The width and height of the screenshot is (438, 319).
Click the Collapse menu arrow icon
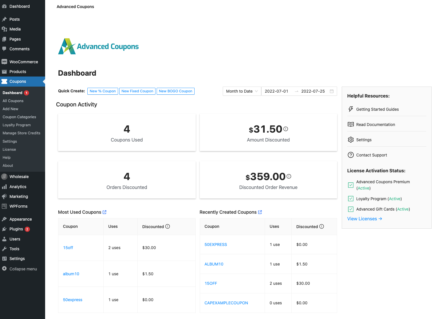click(x=4, y=269)
